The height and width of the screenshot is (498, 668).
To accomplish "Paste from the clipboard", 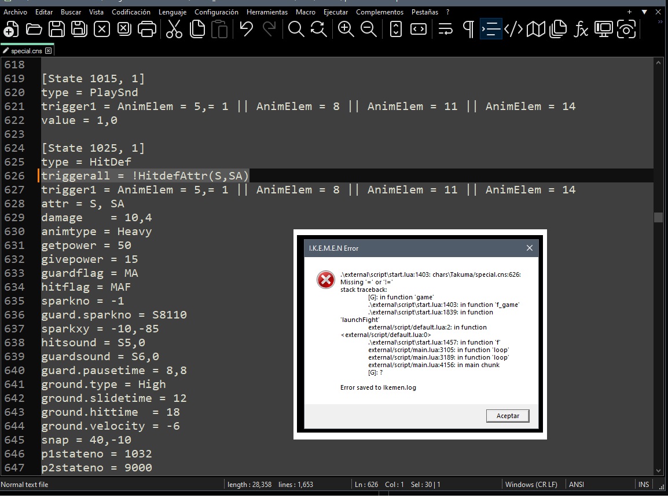I will tap(220, 29).
